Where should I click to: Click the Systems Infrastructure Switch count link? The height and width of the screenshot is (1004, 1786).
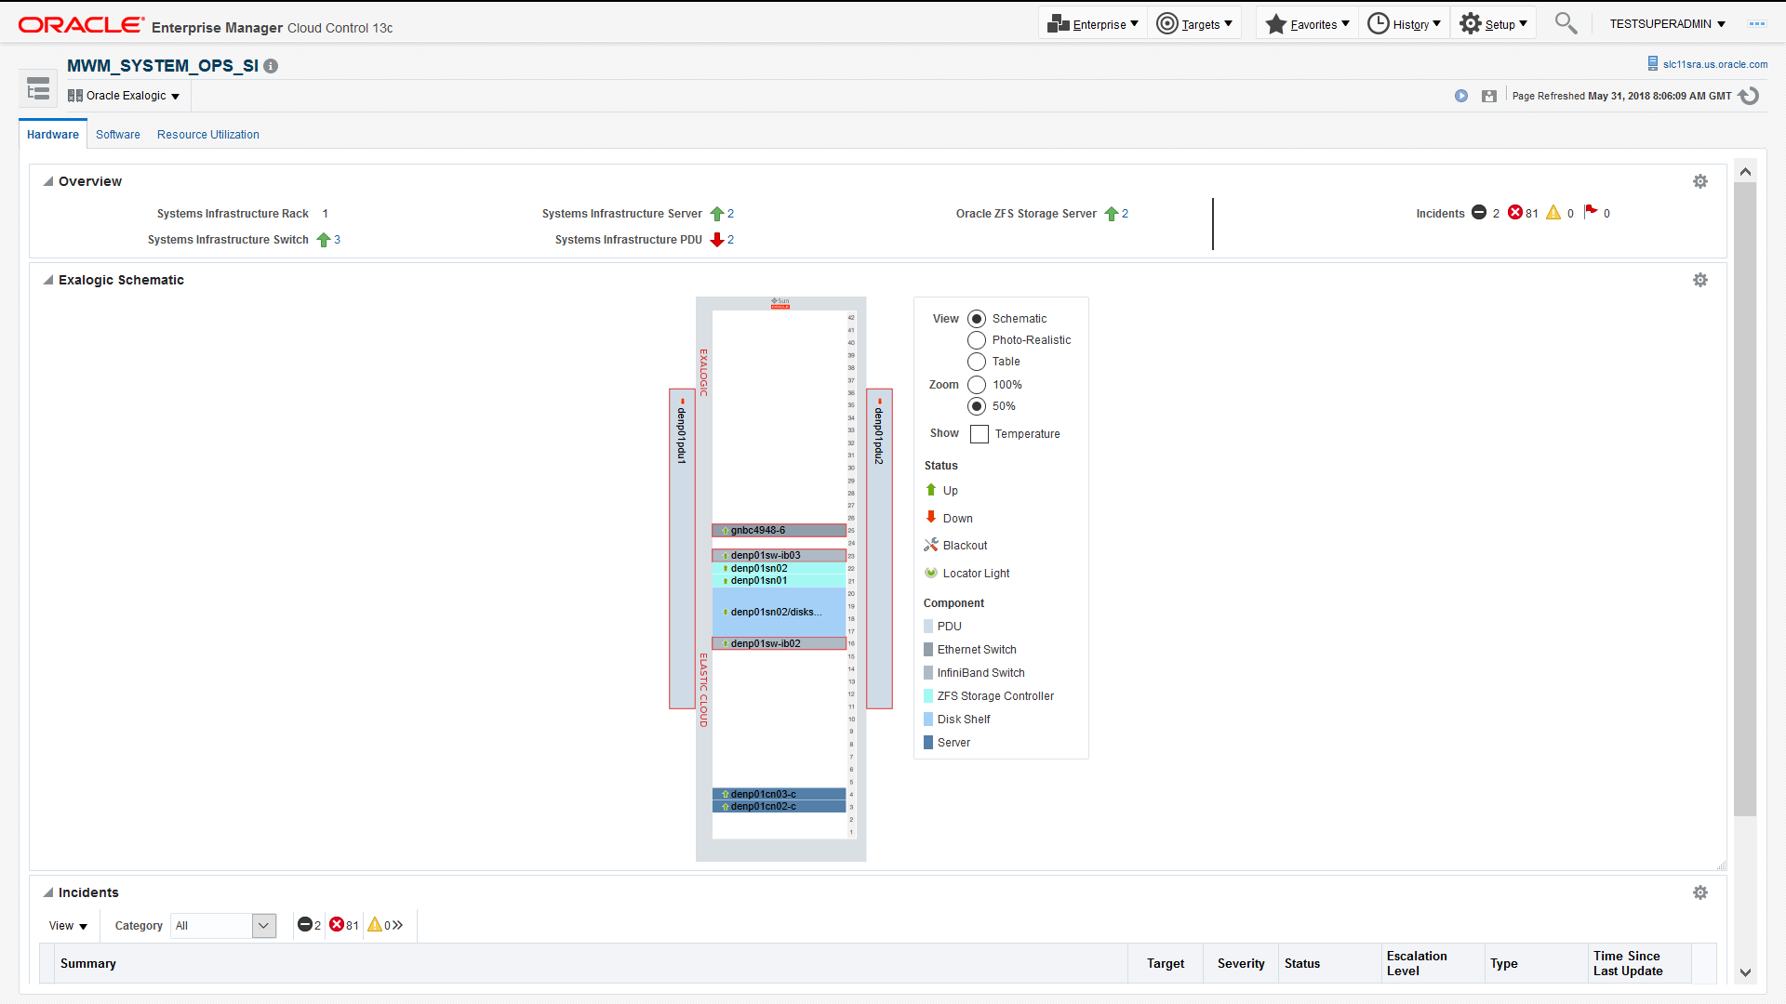pos(337,240)
